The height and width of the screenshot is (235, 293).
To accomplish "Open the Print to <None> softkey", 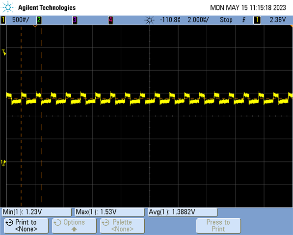I will pyautogui.click(x=26, y=226).
